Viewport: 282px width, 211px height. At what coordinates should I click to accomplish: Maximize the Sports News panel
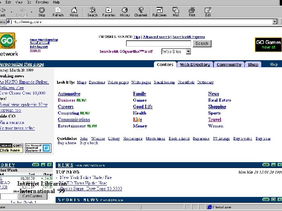point(273,199)
